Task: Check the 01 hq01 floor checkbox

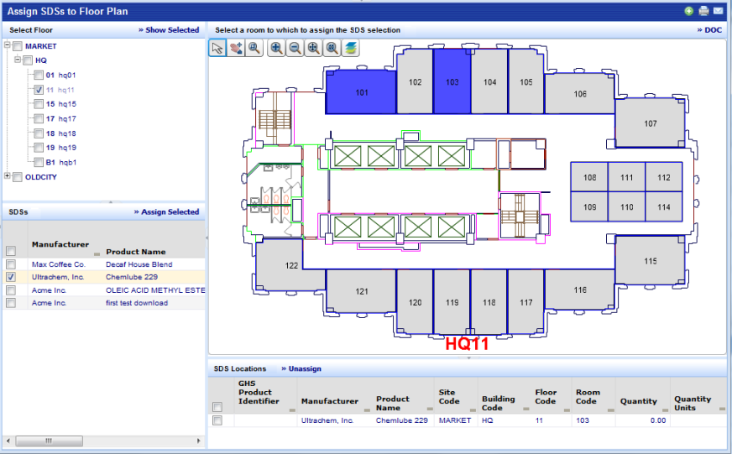Action: point(38,76)
